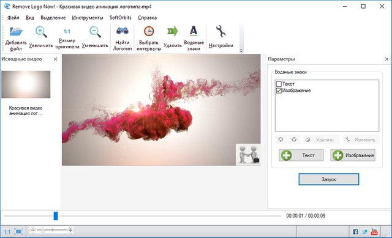Open Водяные знаки tool
Viewport: 392px width, 238px height.
194,31
